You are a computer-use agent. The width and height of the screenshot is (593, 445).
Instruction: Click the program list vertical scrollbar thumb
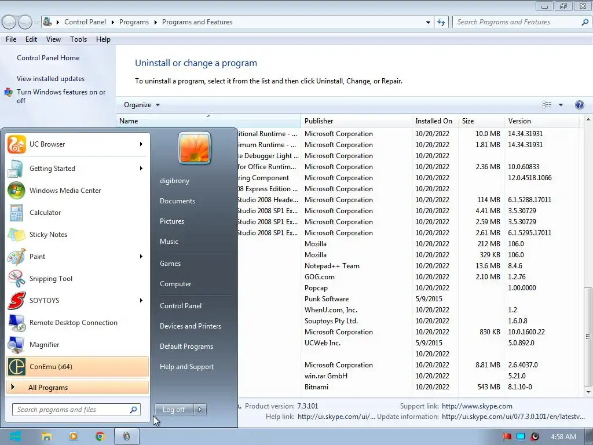588,336
